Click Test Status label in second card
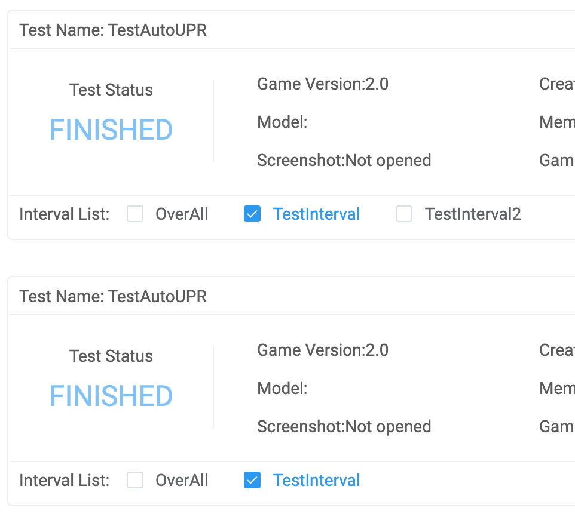The image size is (575, 523). point(111,356)
